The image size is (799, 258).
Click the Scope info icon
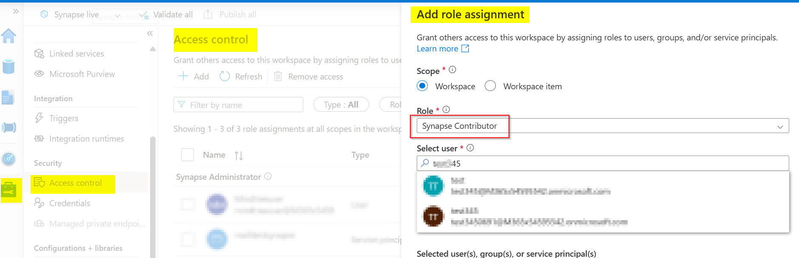pyautogui.click(x=452, y=69)
